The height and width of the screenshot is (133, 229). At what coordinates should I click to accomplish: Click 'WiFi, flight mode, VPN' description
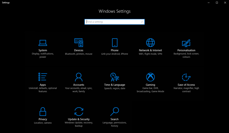(150, 54)
